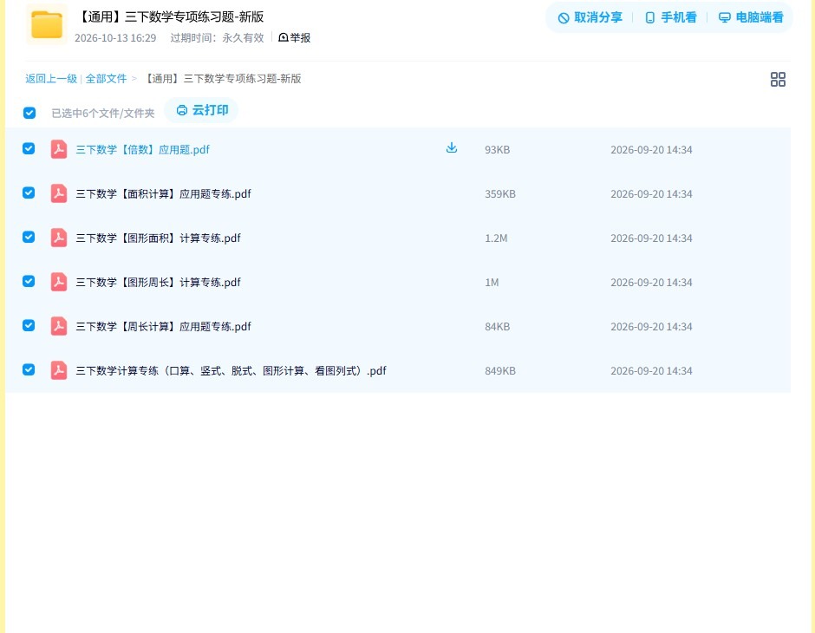Click the 849KB file size cell
The width and height of the screenshot is (815, 633).
tap(500, 370)
